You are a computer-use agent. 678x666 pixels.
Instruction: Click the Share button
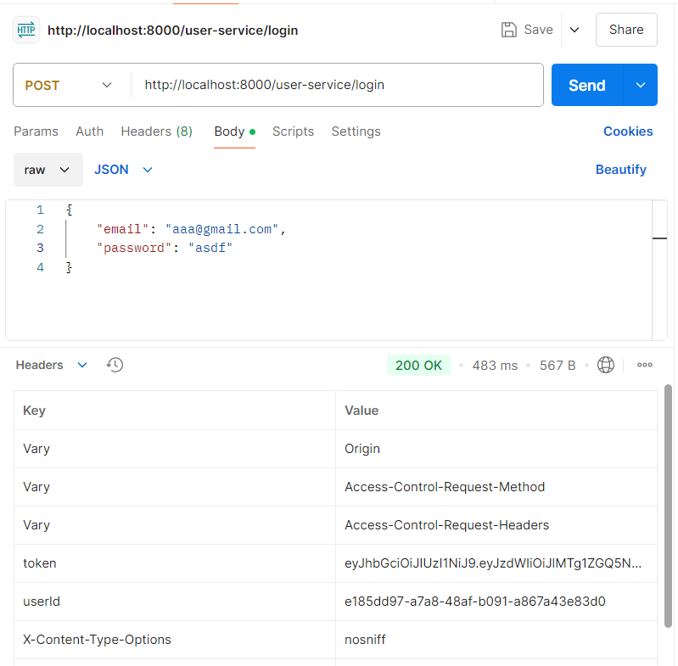coord(626,30)
